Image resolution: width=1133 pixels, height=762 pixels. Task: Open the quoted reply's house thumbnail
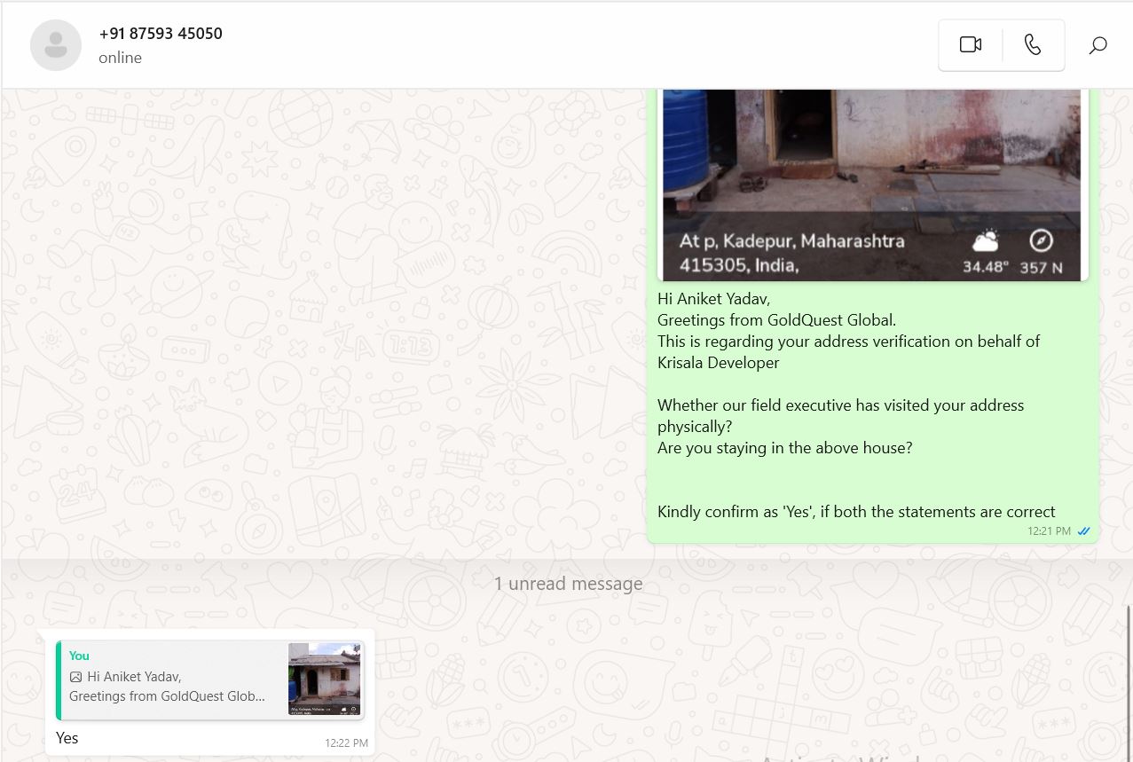click(325, 680)
